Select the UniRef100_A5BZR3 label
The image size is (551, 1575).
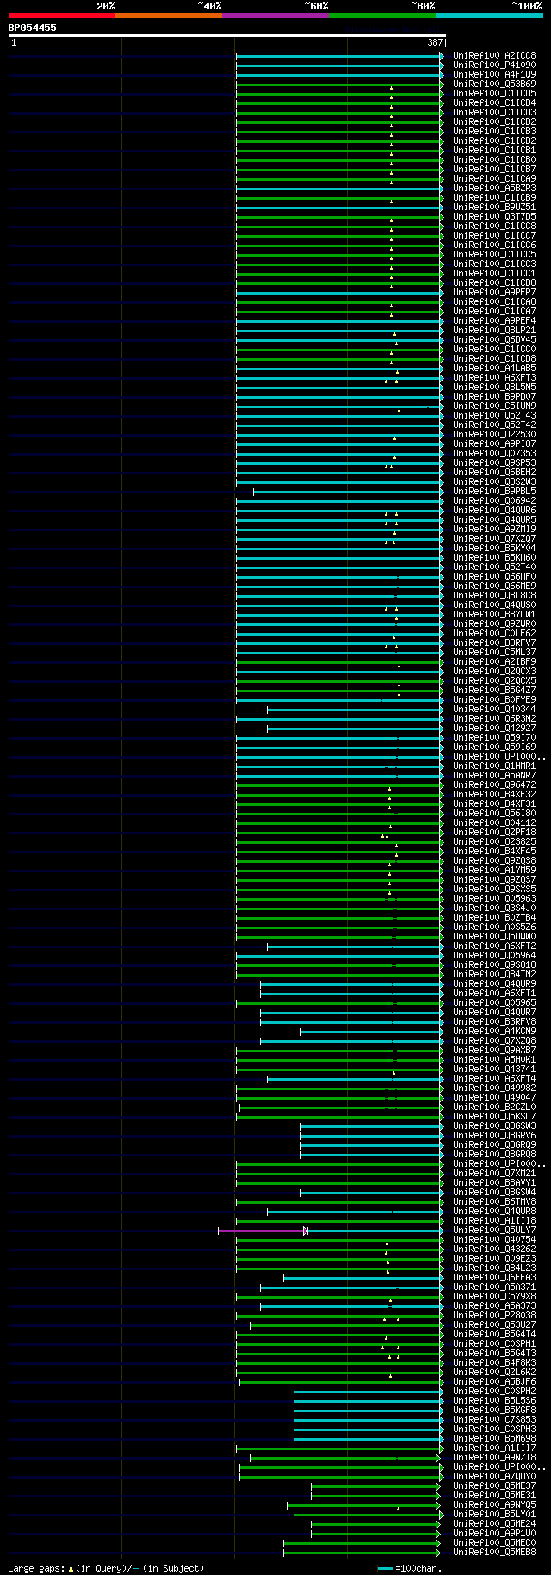point(494,189)
